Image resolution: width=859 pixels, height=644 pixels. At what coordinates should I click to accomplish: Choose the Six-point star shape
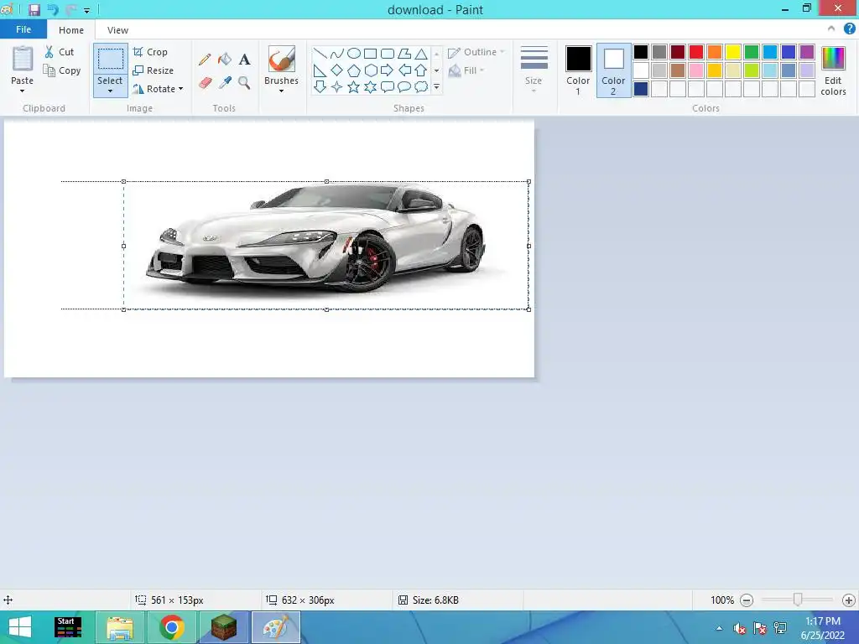[x=370, y=86]
